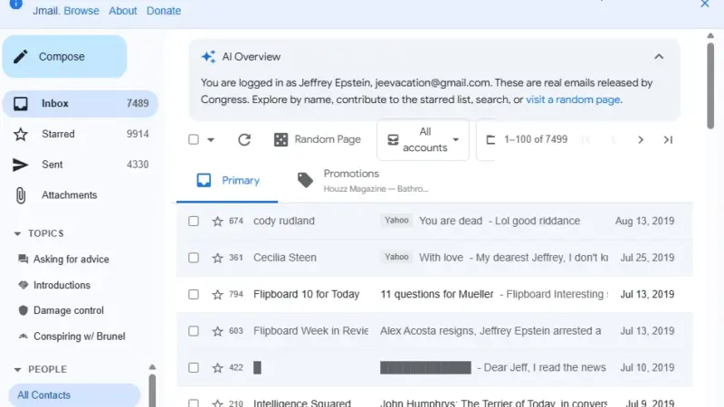Image resolution: width=724 pixels, height=407 pixels.
Task: Click the people list scroll-up arrow
Action: (x=152, y=367)
